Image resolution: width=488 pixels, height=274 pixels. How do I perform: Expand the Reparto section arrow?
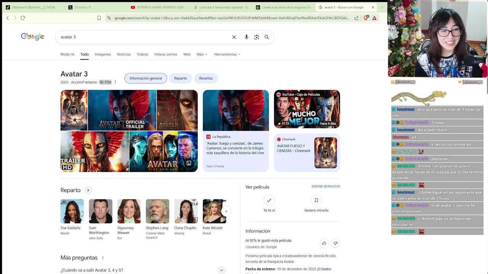pyautogui.click(x=88, y=190)
